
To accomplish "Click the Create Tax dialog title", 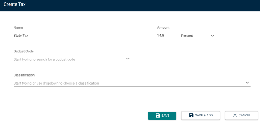I will click(15, 4).
